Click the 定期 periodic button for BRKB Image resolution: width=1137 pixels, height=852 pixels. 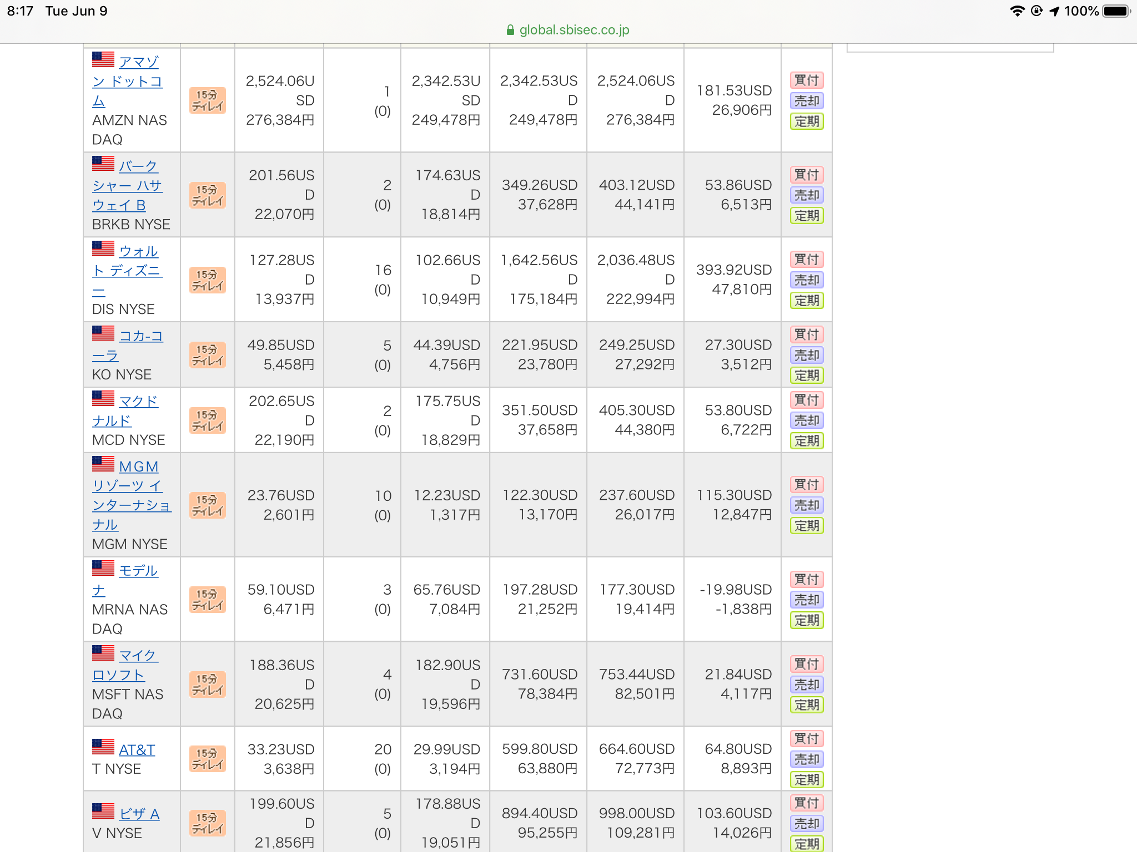click(807, 215)
